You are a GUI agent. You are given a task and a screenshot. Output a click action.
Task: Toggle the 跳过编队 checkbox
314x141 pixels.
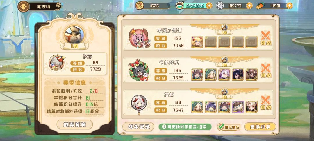click(x=221, y=126)
